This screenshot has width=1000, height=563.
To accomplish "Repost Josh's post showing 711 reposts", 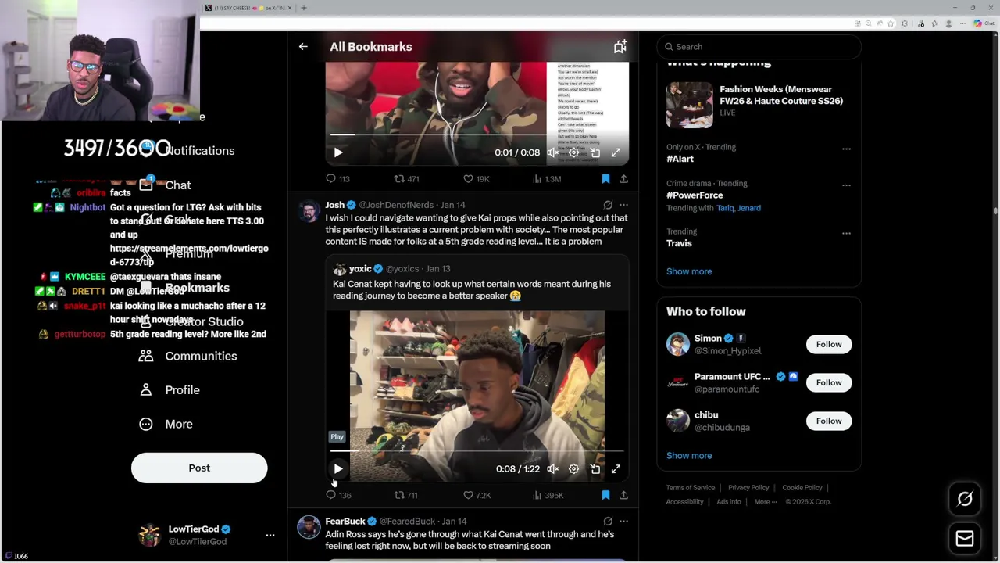I will [406, 495].
